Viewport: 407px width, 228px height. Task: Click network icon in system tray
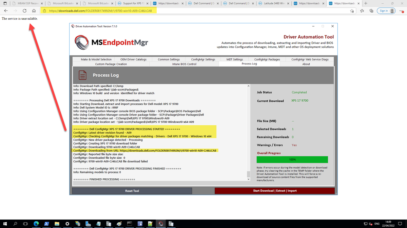pos(366,224)
